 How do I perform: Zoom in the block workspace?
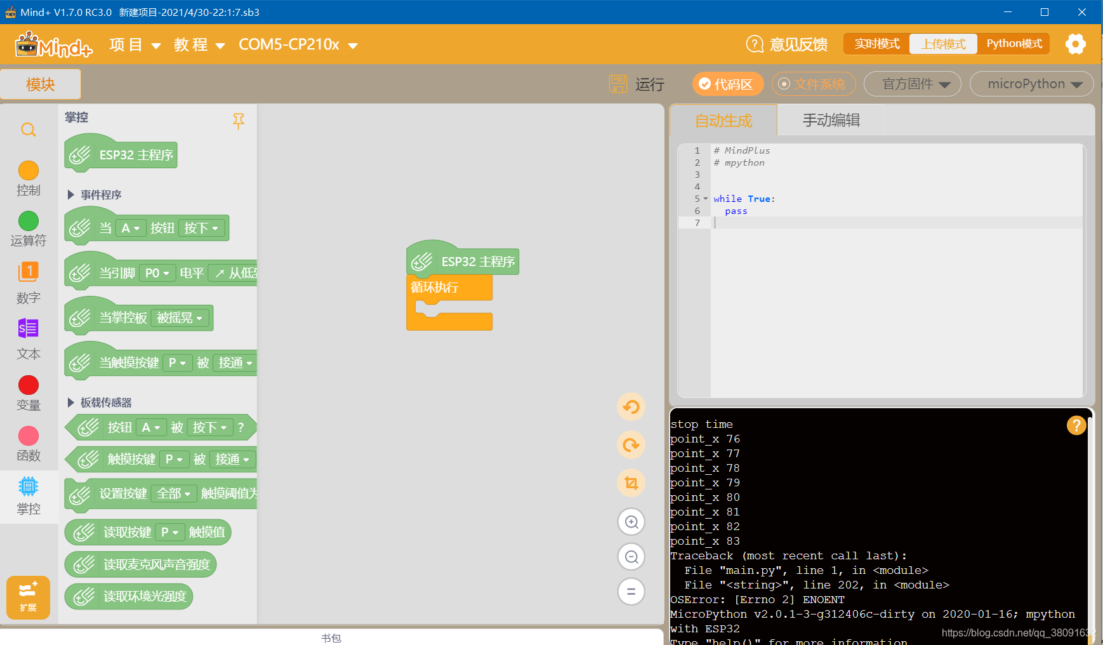pyautogui.click(x=631, y=522)
